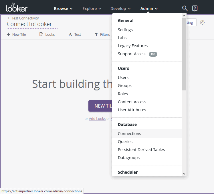Click the Add Looks link

pyautogui.click(x=97, y=119)
